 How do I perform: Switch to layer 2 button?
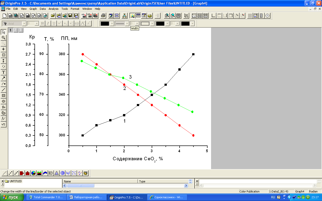pos(15,30)
